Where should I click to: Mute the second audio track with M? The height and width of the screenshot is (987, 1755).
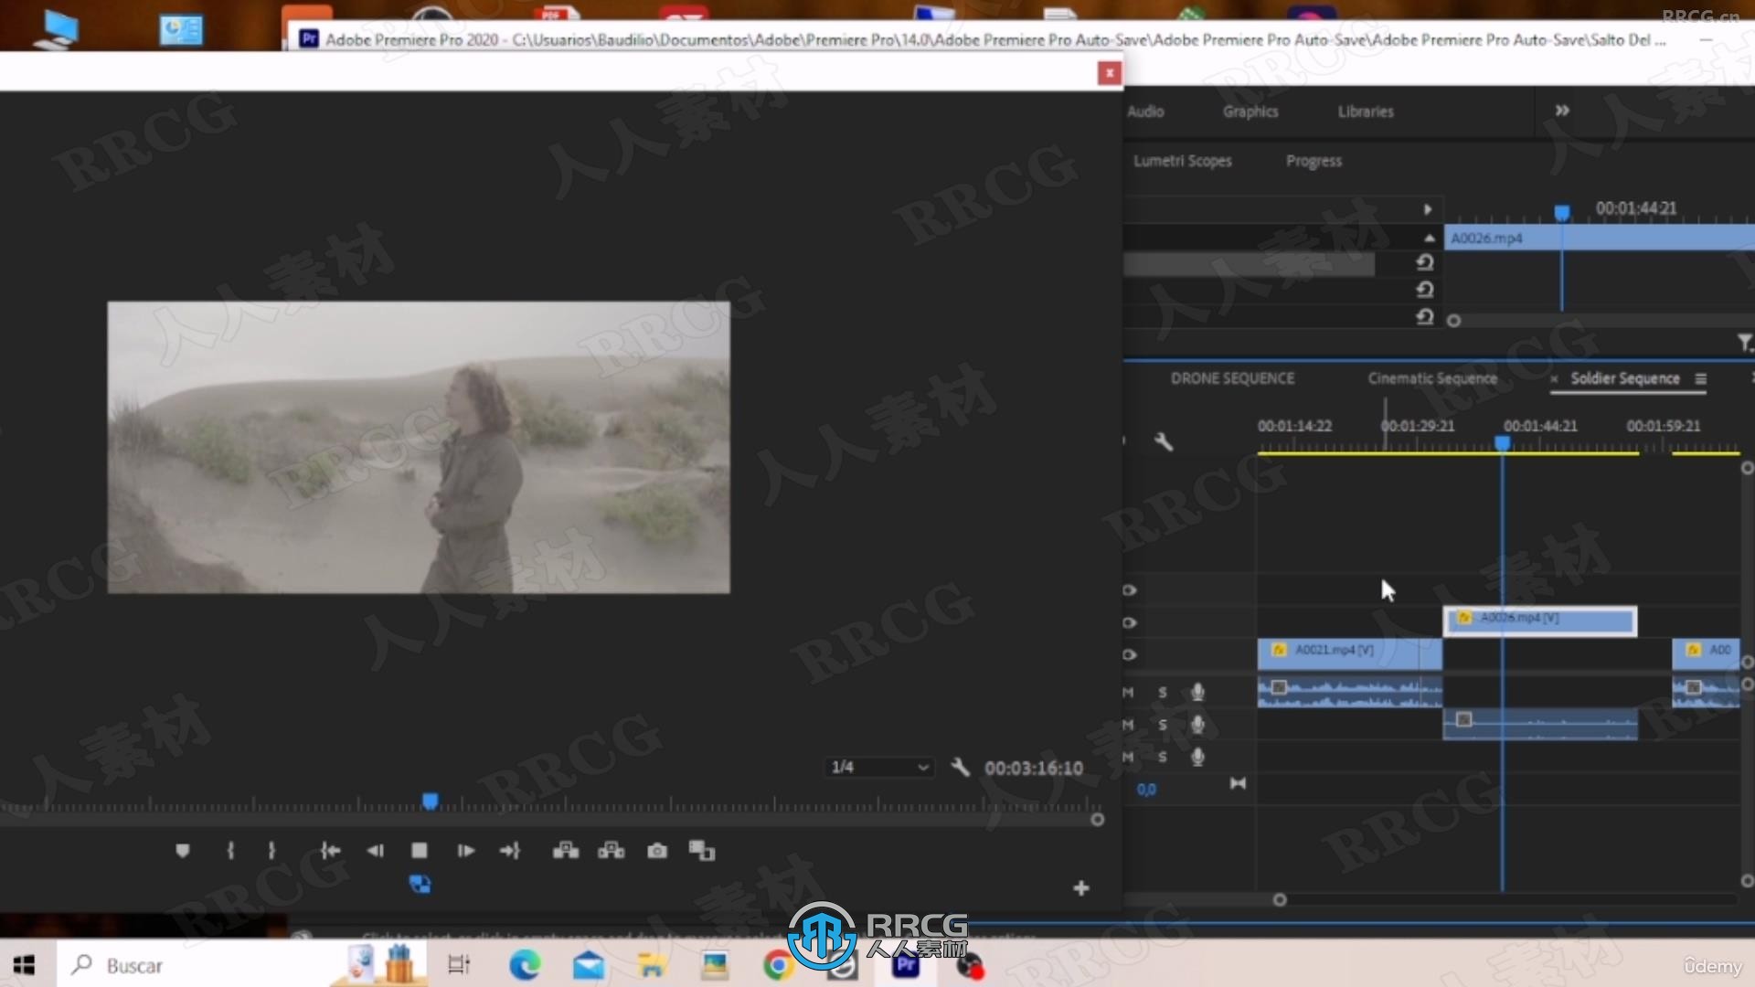click(1128, 725)
